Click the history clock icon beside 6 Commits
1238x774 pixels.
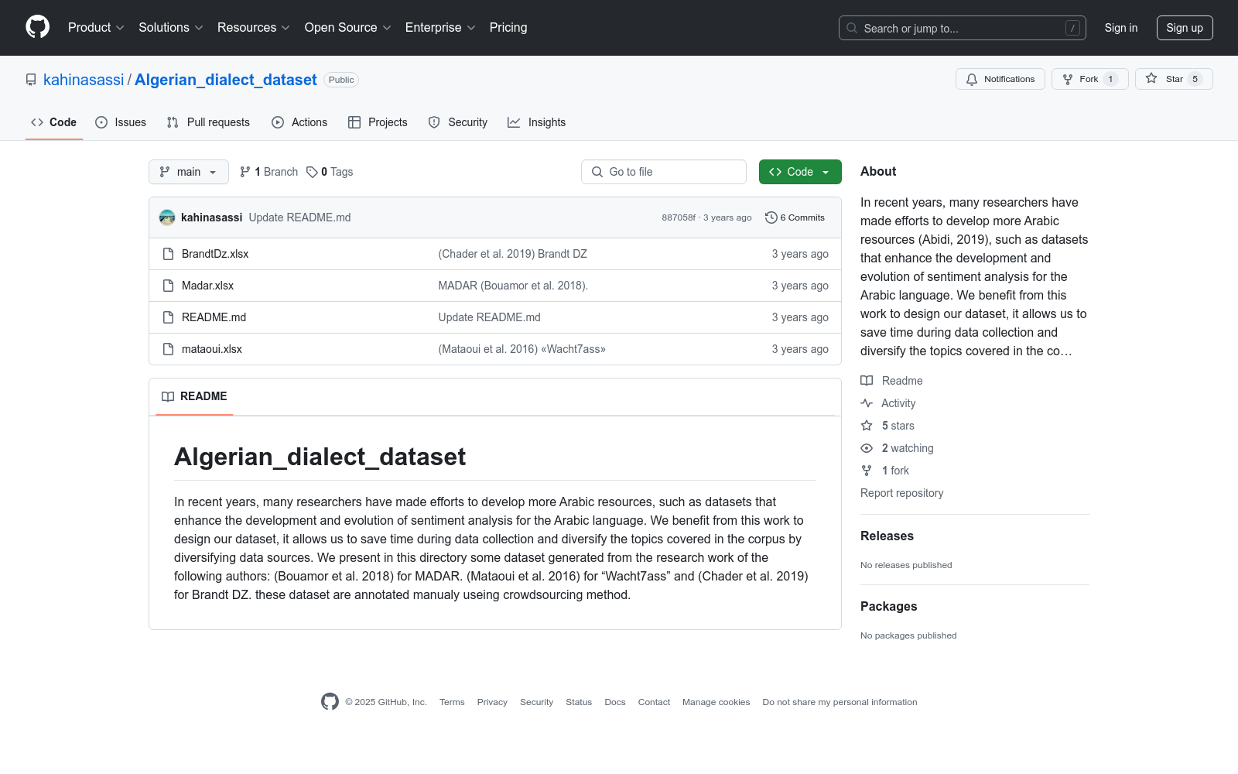point(771,217)
